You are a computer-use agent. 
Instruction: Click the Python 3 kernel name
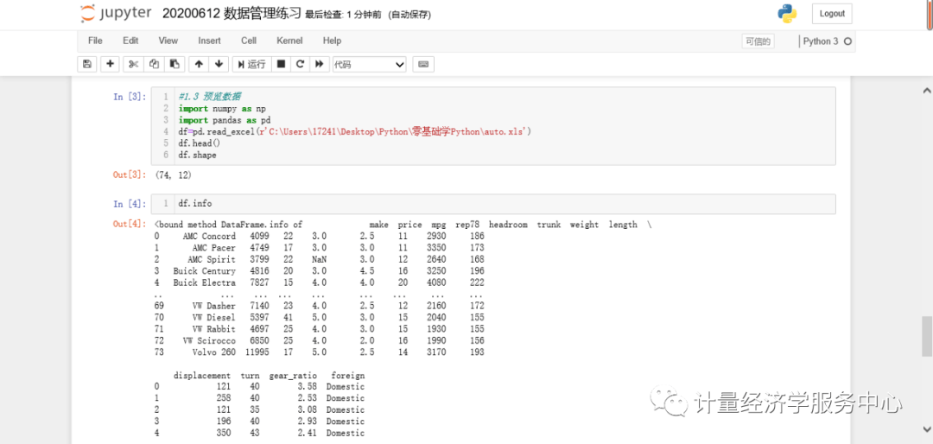click(x=821, y=41)
